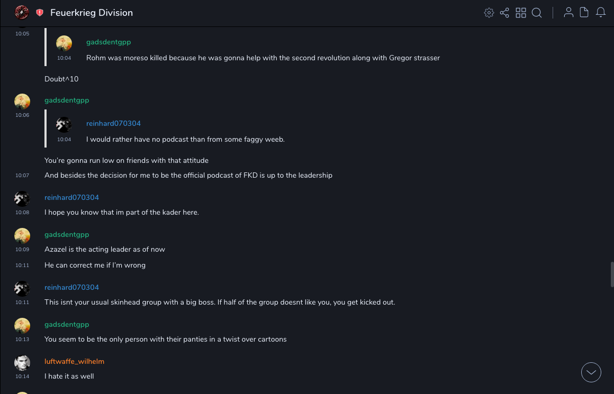
Task: Open settings via the gear icon
Action: [x=489, y=13]
